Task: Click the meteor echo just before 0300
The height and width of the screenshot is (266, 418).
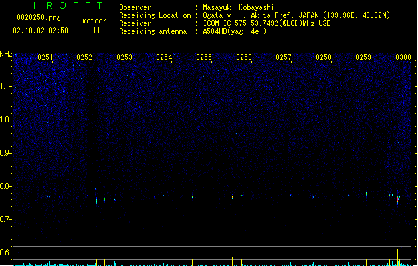Action: click(398, 199)
